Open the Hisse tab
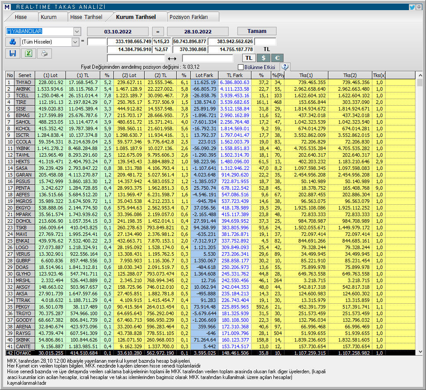Screen dimensions: 426x390 point(21,17)
